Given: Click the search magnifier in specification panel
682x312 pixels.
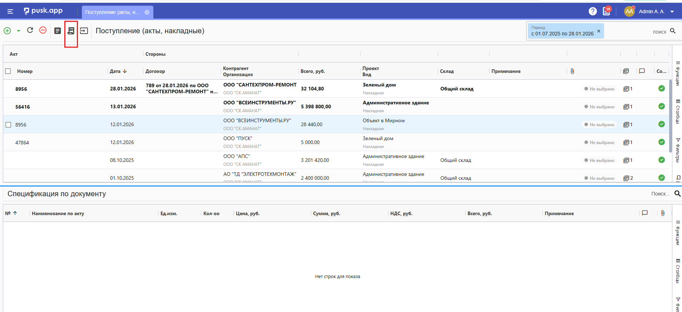Looking at the screenshot, I should click(x=677, y=194).
